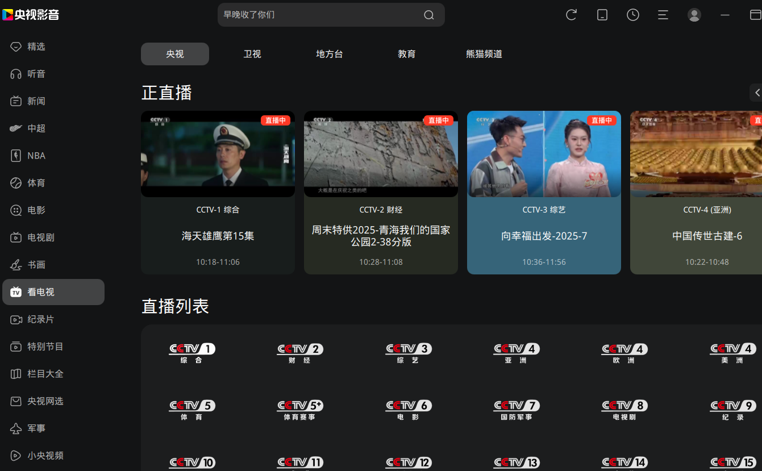Switch to the 卫视 tab

pyautogui.click(x=252, y=54)
